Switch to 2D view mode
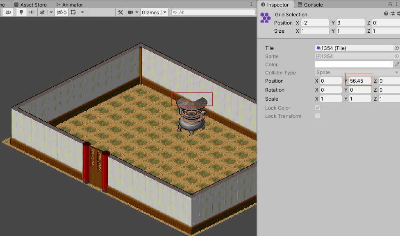The width and height of the screenshot is (400, 236). [9, 12]
